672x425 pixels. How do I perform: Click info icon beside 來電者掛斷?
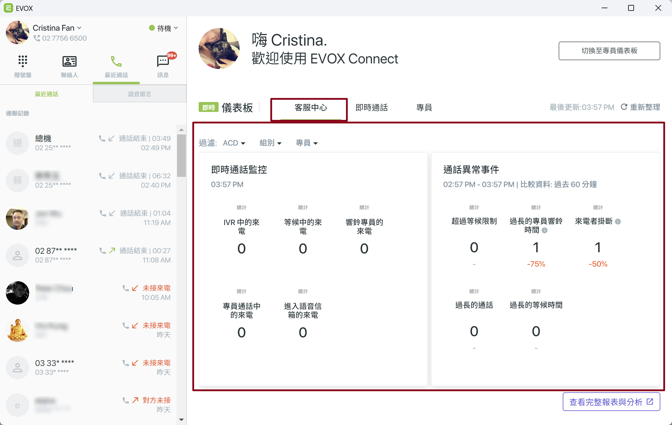(618, 222)
